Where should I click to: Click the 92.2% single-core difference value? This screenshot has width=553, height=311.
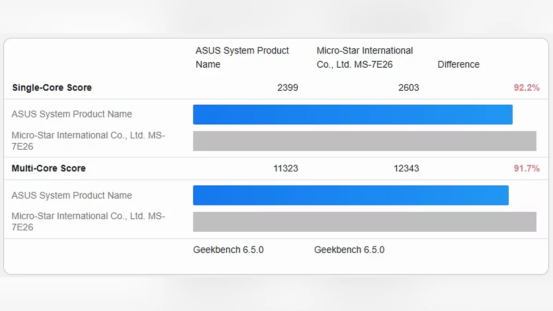[x=526, y=88]
